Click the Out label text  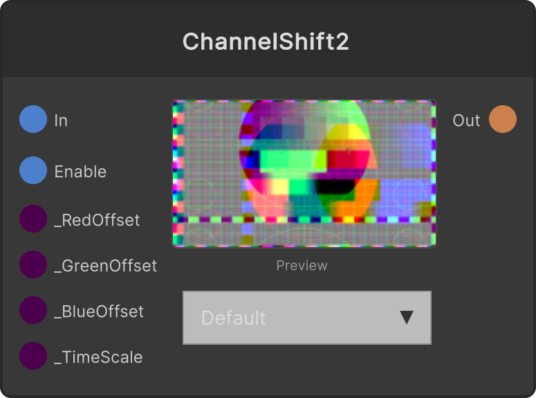click(x=466, y=120)
